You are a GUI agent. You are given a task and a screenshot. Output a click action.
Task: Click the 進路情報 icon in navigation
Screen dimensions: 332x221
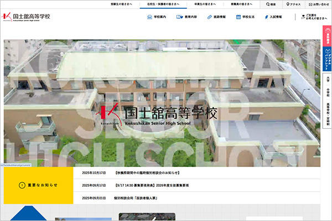tap(208, 17)
